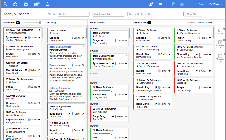Open the three-dot menu on Room 2 card
The height and width of the screenshot is (140, 226).
point(126,56)
